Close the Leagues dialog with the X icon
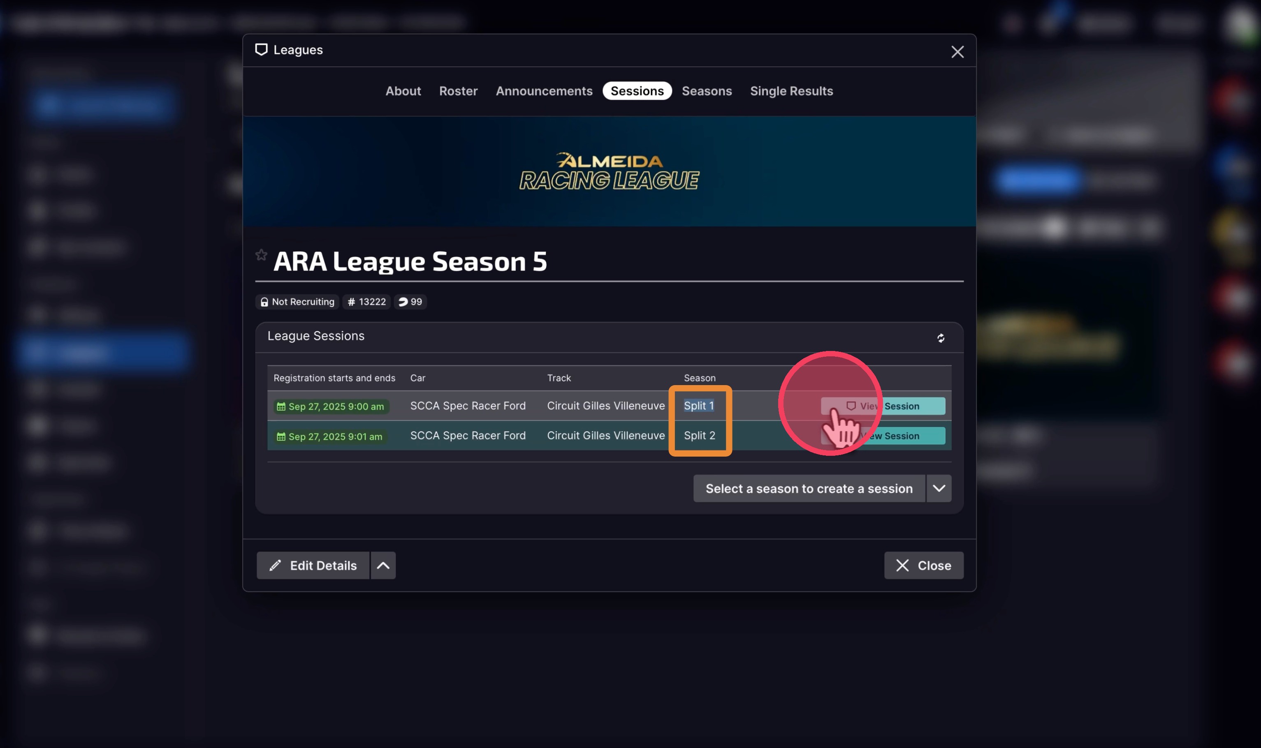Viewport: 1261px width, 748px height. [x=957, y=51]
